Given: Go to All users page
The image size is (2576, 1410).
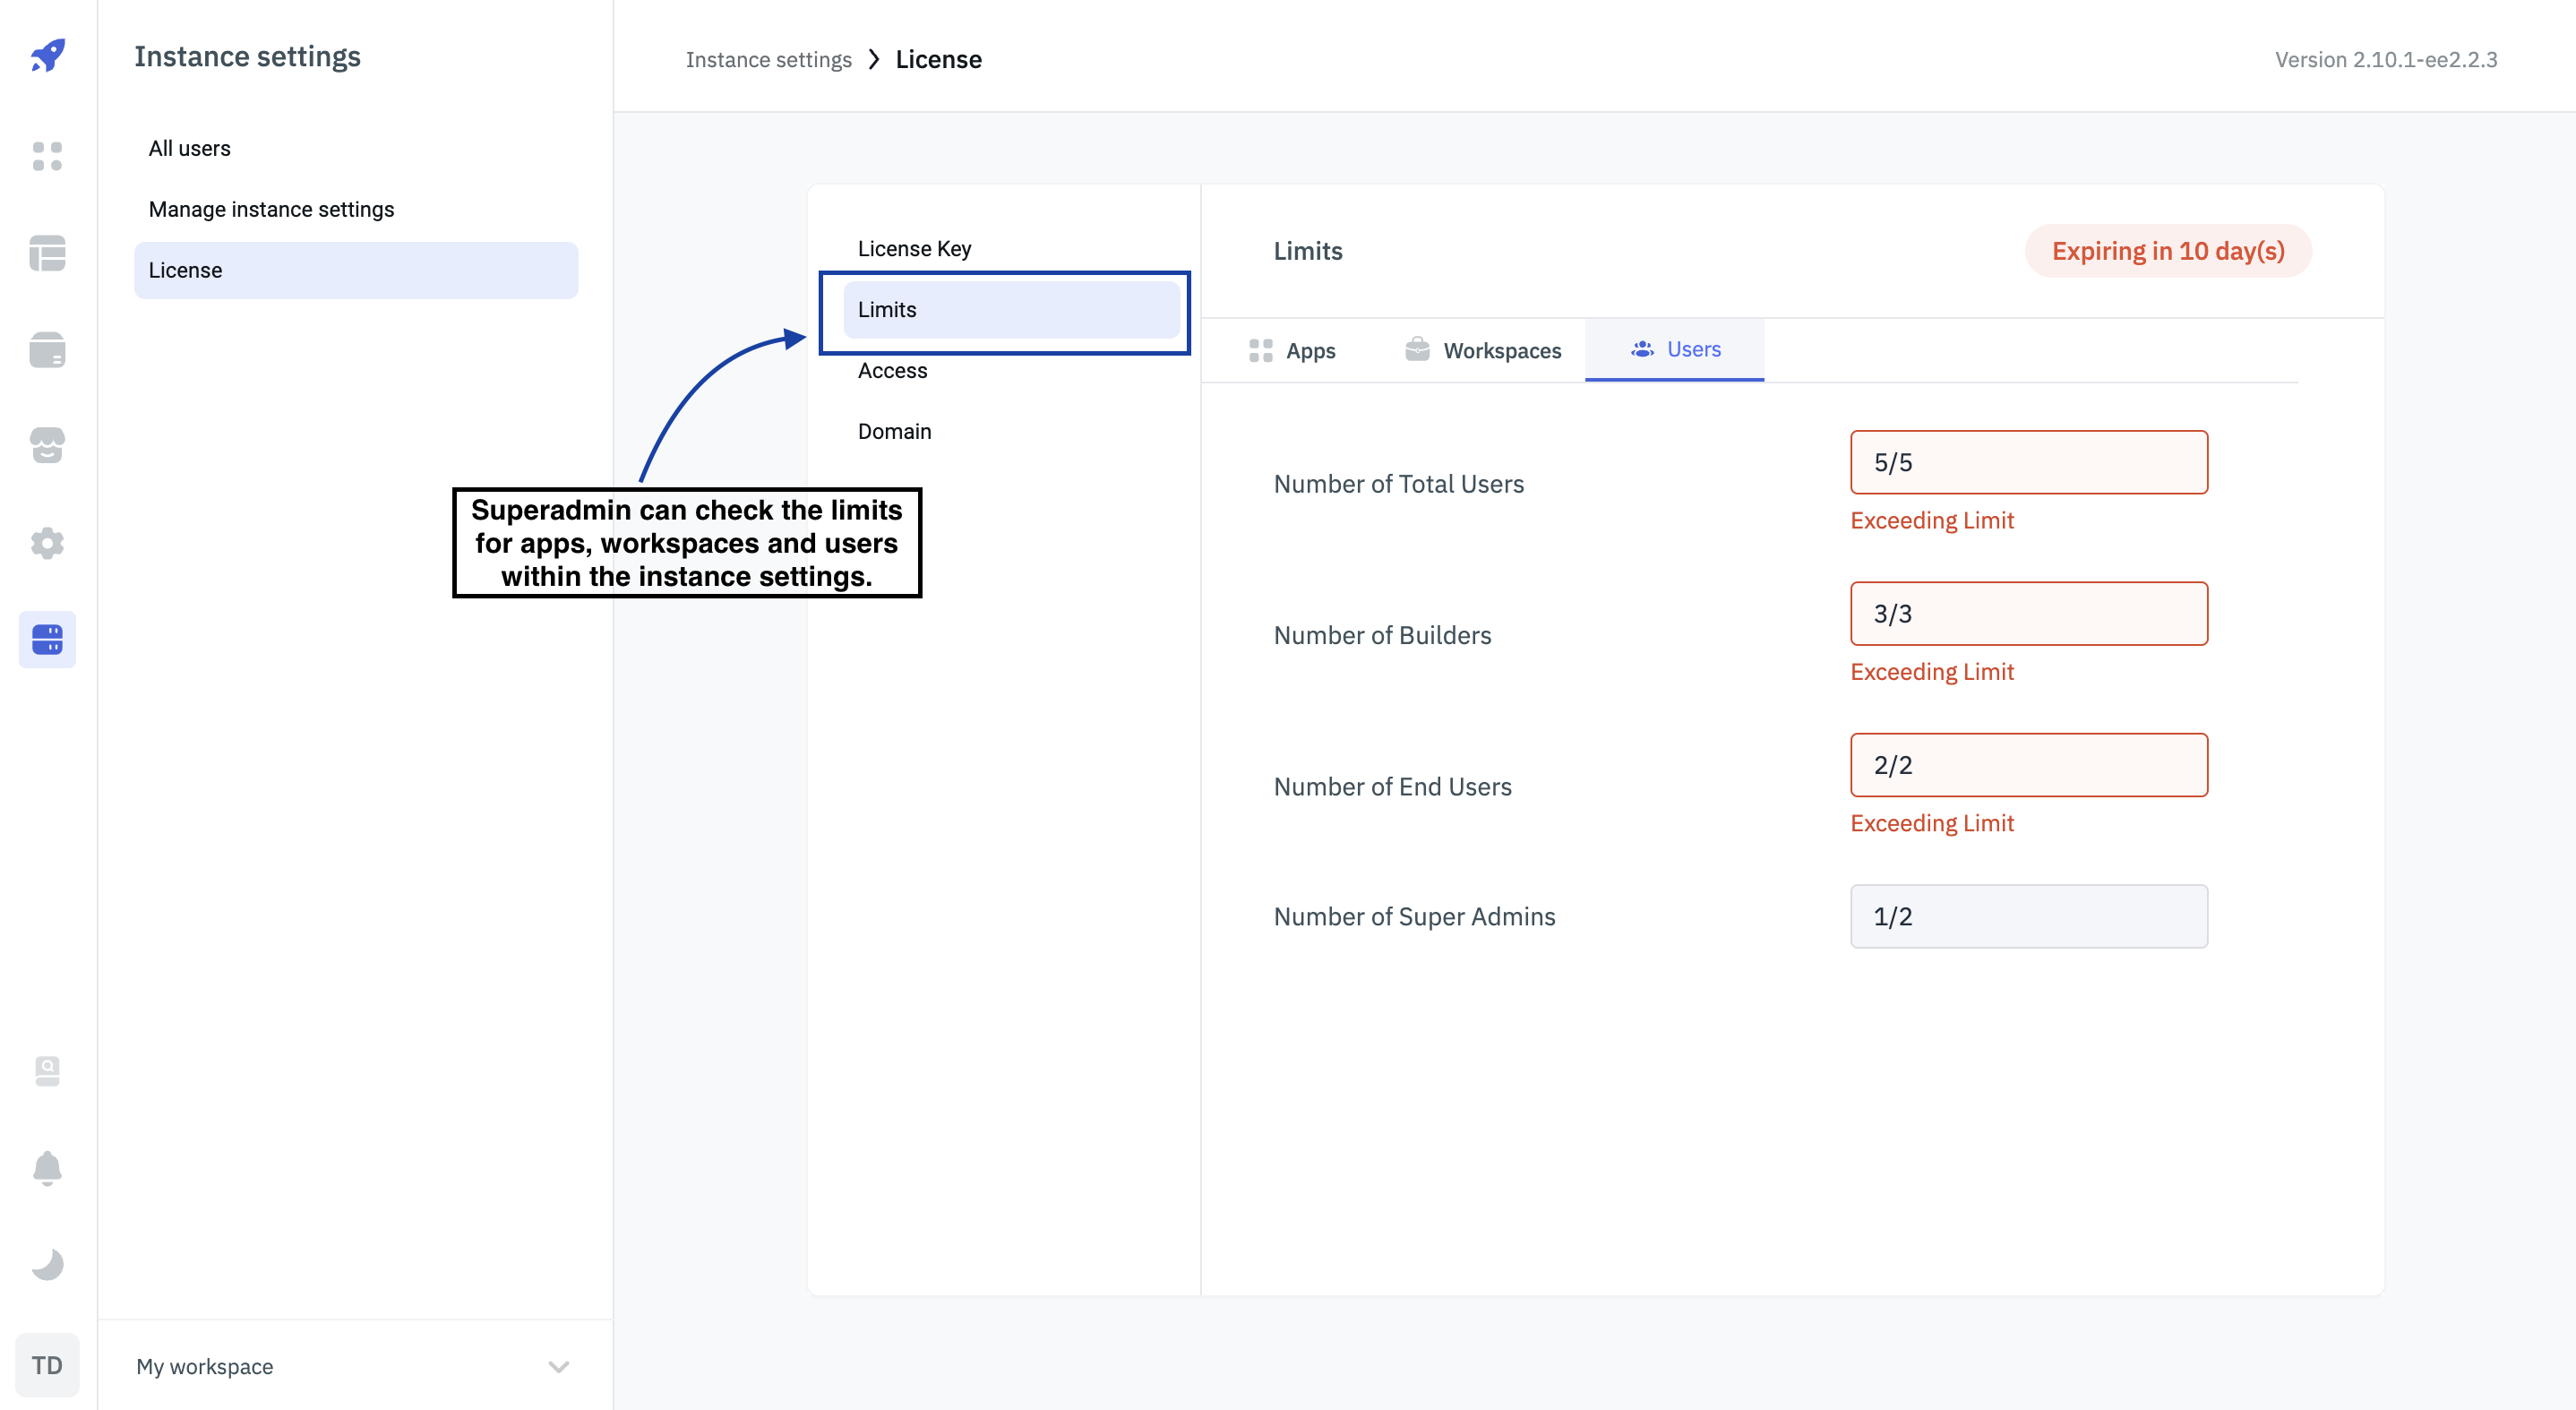Looking at the screenshot, I should tap(189, 148).
